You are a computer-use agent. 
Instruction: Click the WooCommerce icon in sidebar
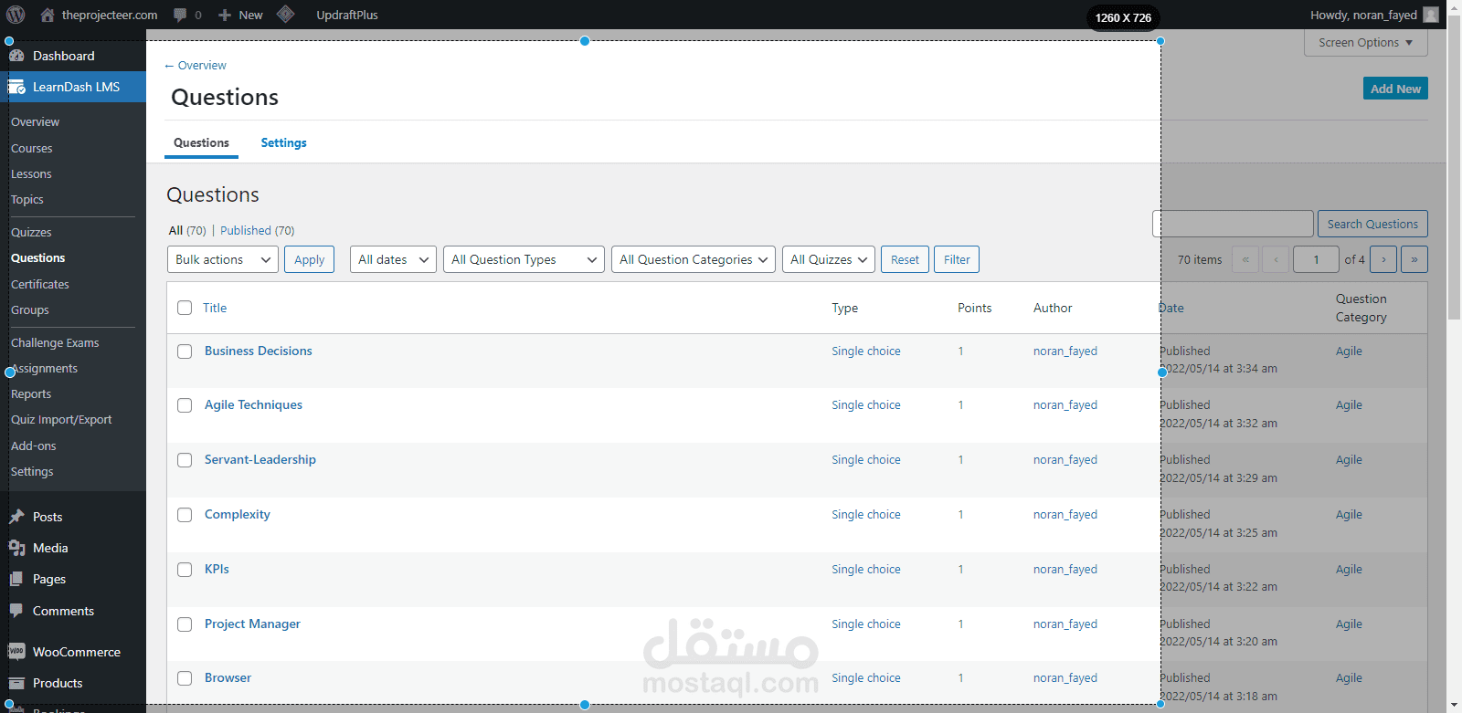[x=16, y=652]
